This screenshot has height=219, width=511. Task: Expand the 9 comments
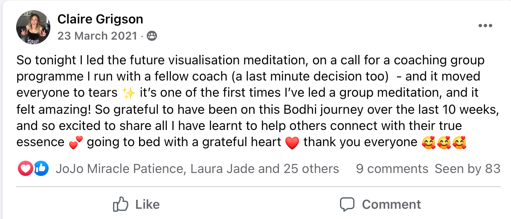pos(392,169)
